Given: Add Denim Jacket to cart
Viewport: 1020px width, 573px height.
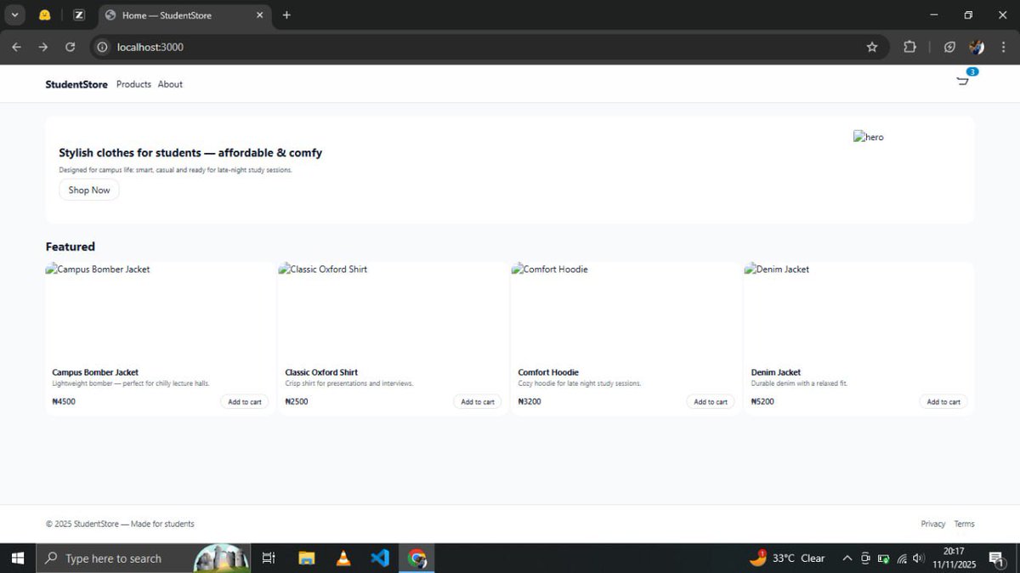Looking at the screenshot, I should click(943, 402).
